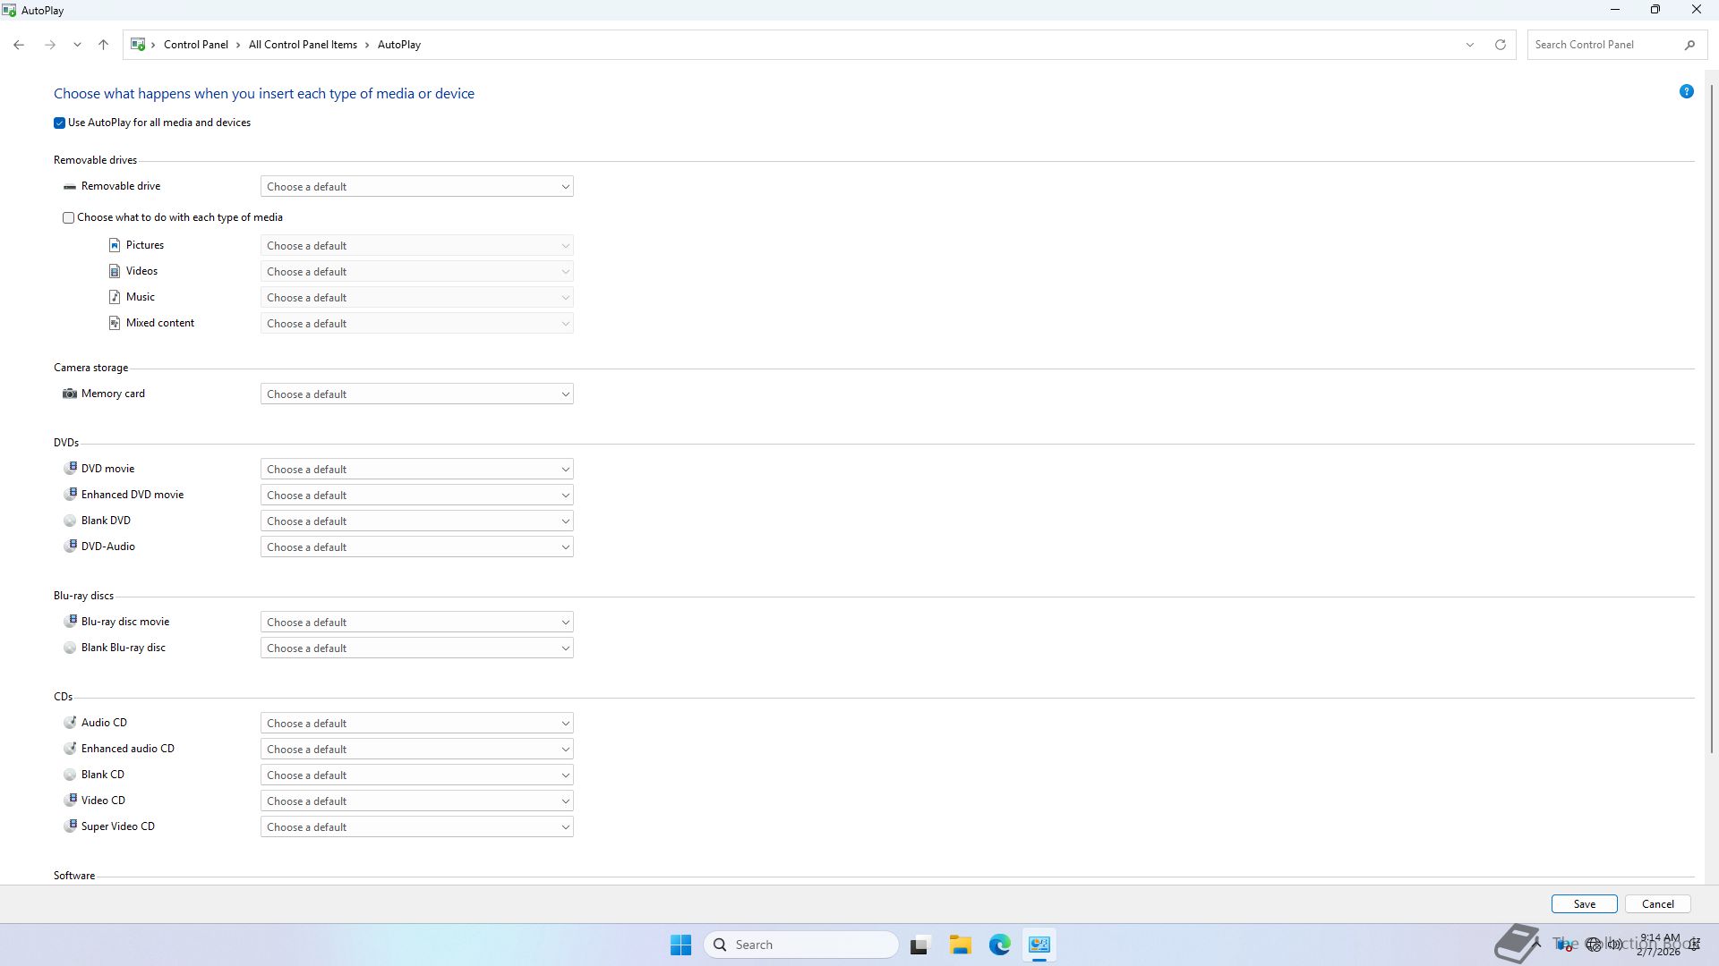Click the Removable drive icon
Viewport: 1719px width, 966px height.
click(70, 187)
